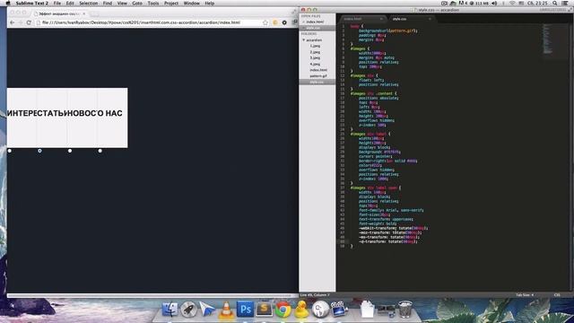Click the yellow extension icon in Chrome toolbar
This screenshot has height=323, width=574.
275,22
